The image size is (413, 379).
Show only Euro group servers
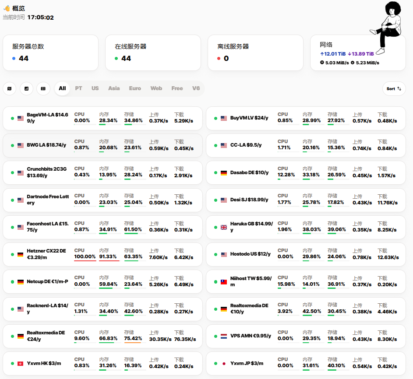coord(135,88)
